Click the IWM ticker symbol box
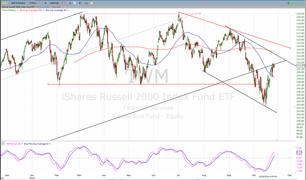This screenshot has width=306, height=180. tap(5, 3)
